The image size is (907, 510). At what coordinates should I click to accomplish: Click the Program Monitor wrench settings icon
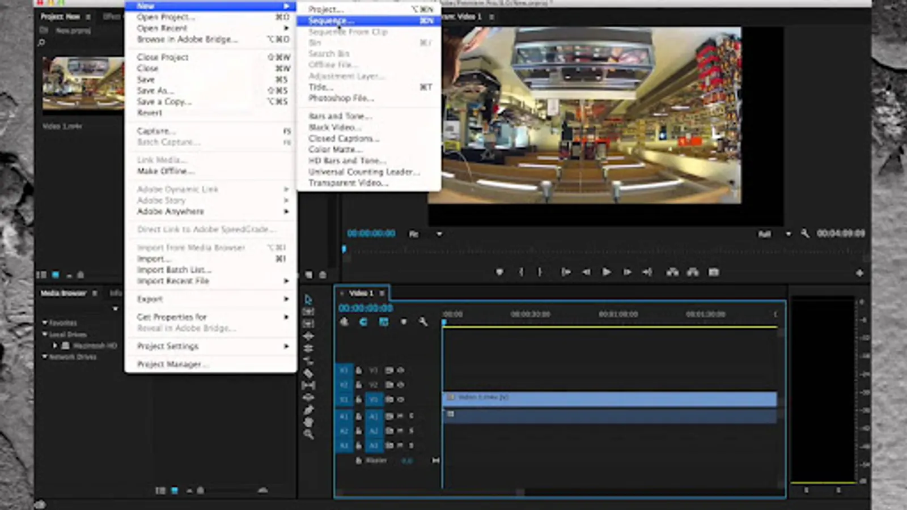(805, 233)
